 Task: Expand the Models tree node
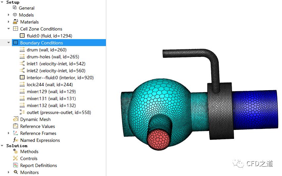tap(9, 15)
